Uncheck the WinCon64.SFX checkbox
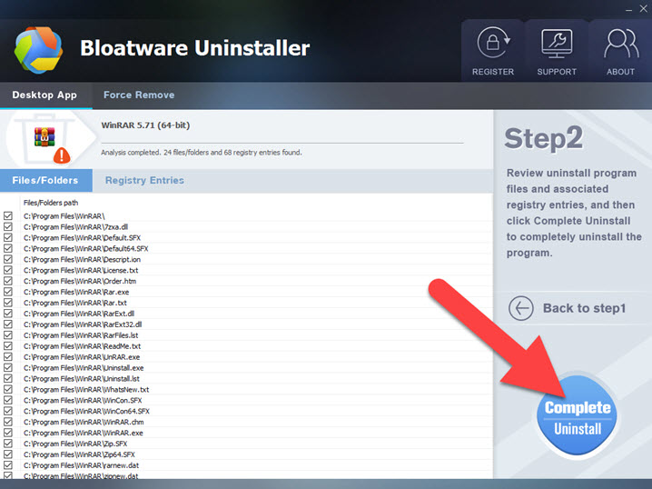 click(8, 411)
